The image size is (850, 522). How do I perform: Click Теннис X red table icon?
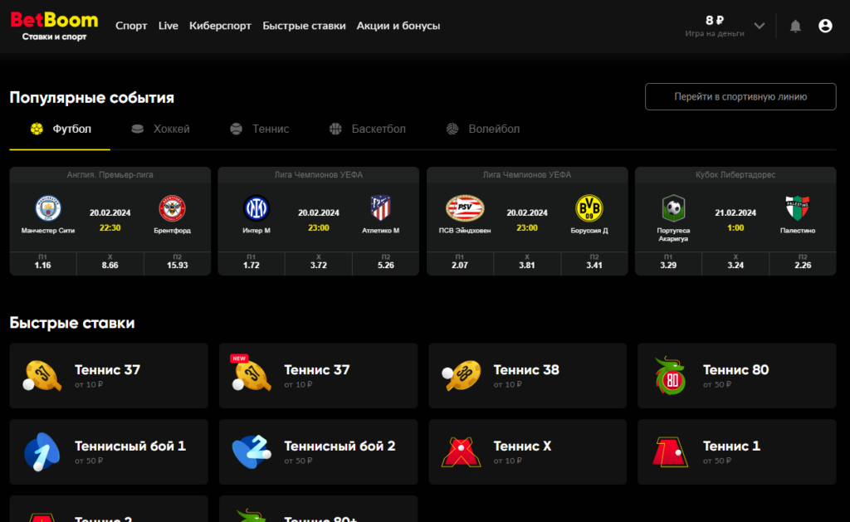pos(461,452)
